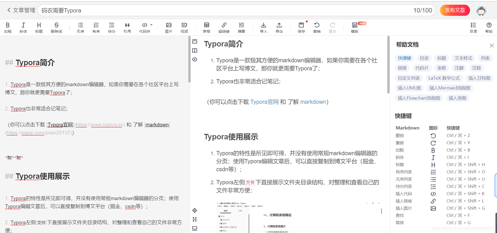Click the Typora使用展示 heading in editor

(x=43, y=176)
